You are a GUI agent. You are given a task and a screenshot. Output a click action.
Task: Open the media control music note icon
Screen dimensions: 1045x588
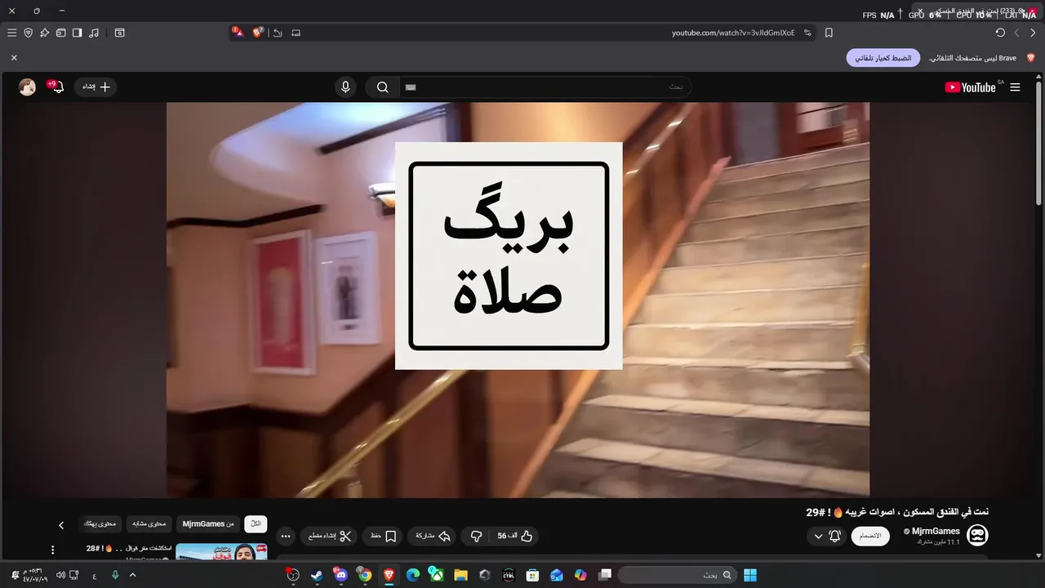pyautogui.click(x=94, y=33)
